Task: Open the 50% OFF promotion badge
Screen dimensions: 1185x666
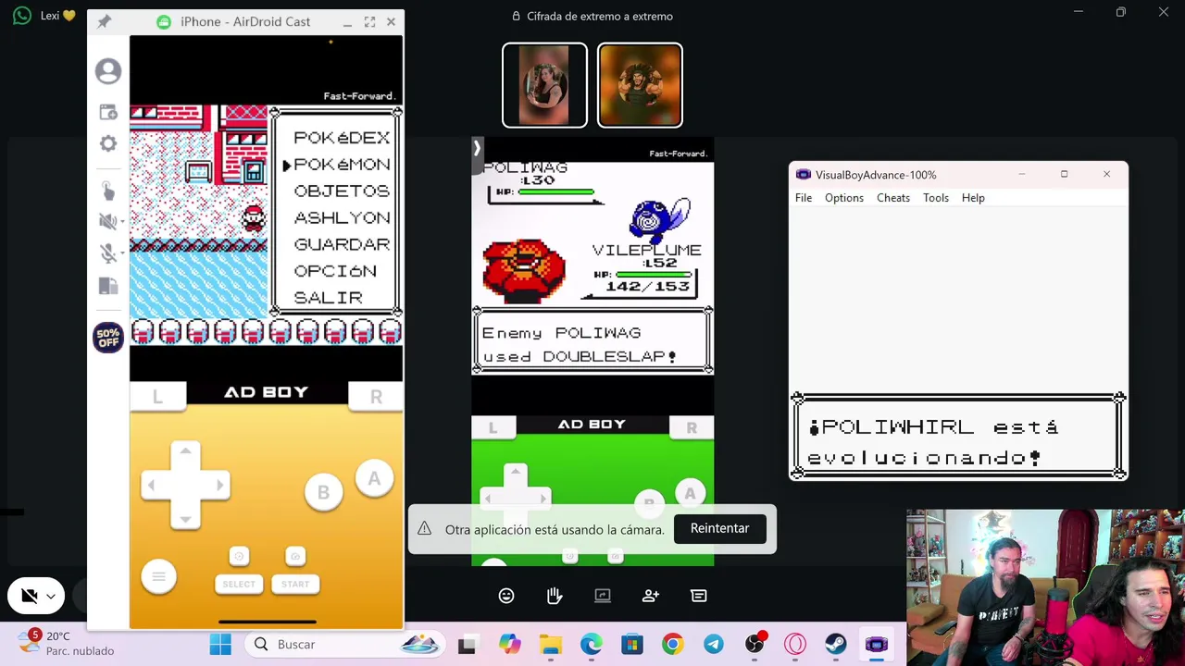Action: [x=108, y=338]
